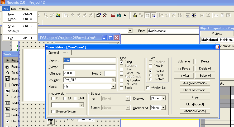Click the center vertically toolbar icon
Screen dimensions: 234x127
pyautogui.click(x=188, y=15)
